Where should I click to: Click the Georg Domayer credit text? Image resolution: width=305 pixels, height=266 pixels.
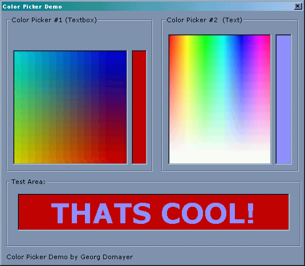coord(107,257)
